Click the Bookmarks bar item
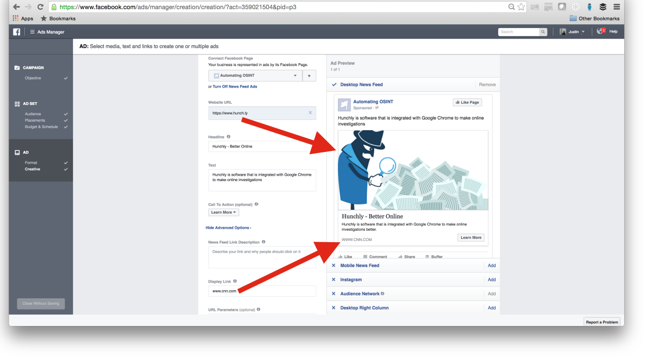Screen dimensions: 648x360 click(58, 18)
